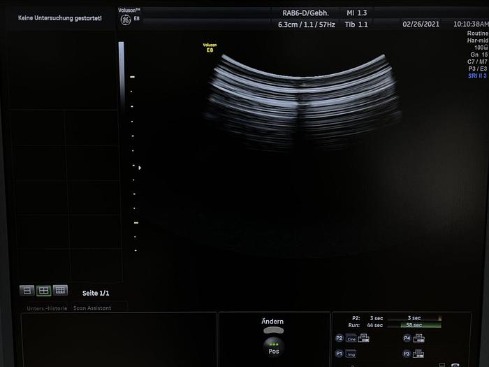Click the 'C7 / M7' setting
This screenshot has width=489, height=367.
click(x=477, y=62)
